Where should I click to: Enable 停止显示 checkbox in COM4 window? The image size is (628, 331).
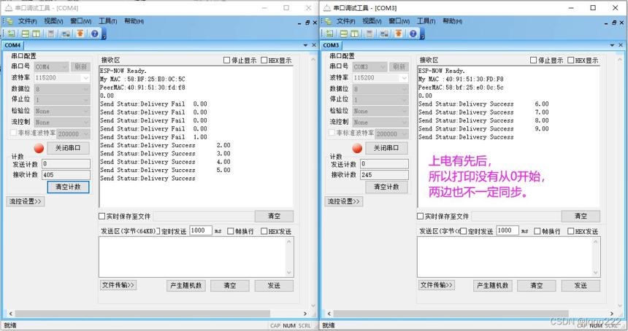pyautogui.click(x=226, y=60)
